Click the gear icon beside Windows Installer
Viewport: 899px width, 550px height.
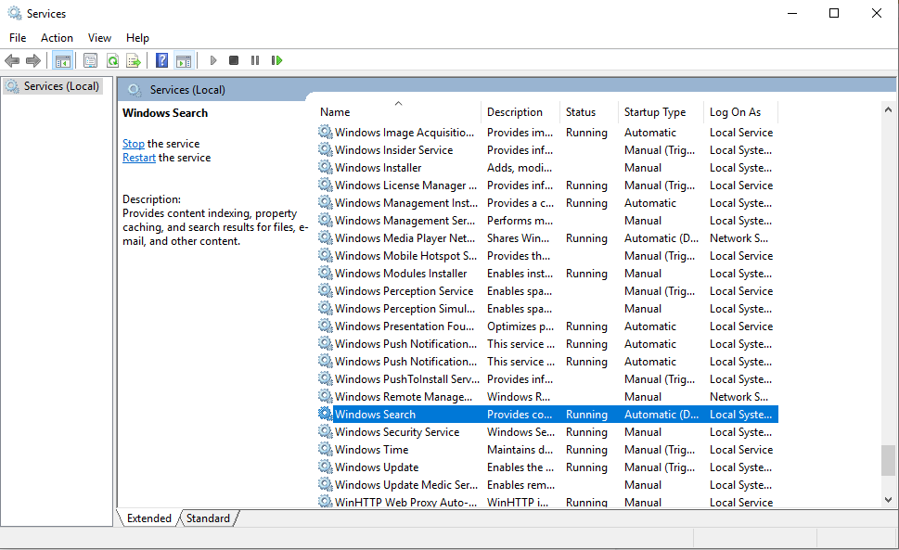(325, 167)
